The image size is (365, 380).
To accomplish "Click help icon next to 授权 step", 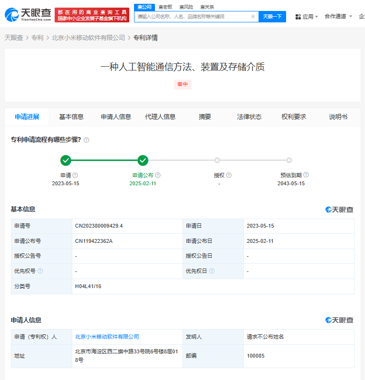I will click(229, 175).
